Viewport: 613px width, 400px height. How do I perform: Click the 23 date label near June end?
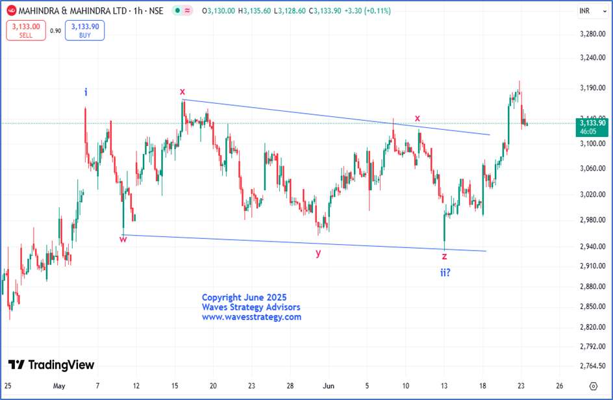tap(521, 386)
